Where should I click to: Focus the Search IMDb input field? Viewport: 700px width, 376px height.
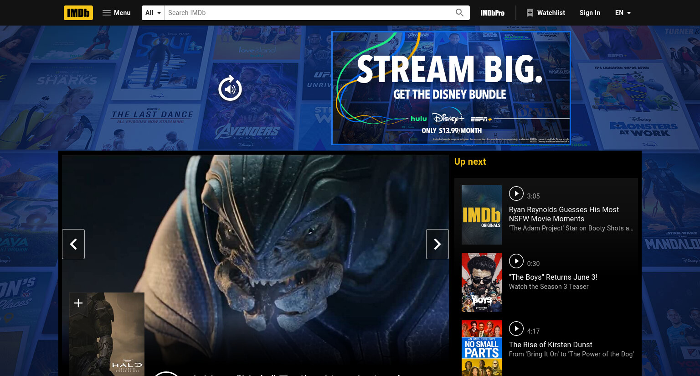coord(308,13)
